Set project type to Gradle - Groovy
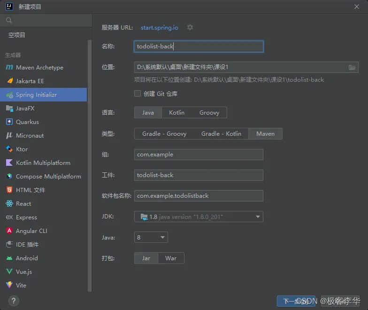The height and width of the screenshot is (310, 368). tap(164, 133)
